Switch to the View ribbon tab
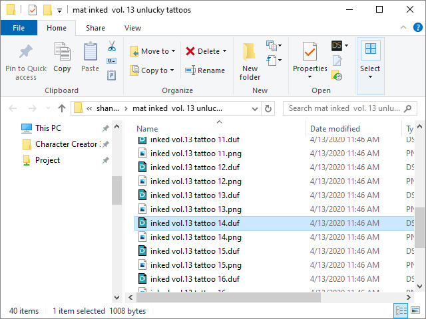 (x=132, y=28)
